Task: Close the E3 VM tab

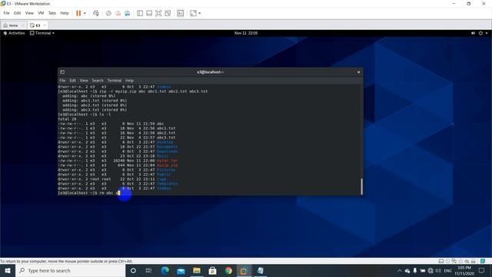Action: (x=45, y=25)
